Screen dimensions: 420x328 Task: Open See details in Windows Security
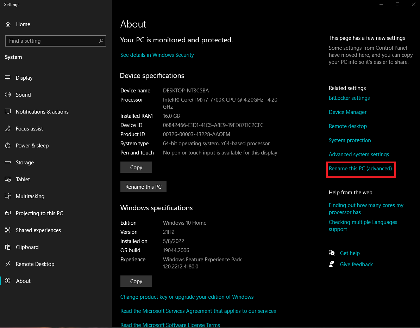pyautogui.click(x=157, y=55)
